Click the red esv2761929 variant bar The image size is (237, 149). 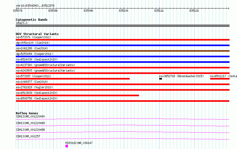pos(122,90)
